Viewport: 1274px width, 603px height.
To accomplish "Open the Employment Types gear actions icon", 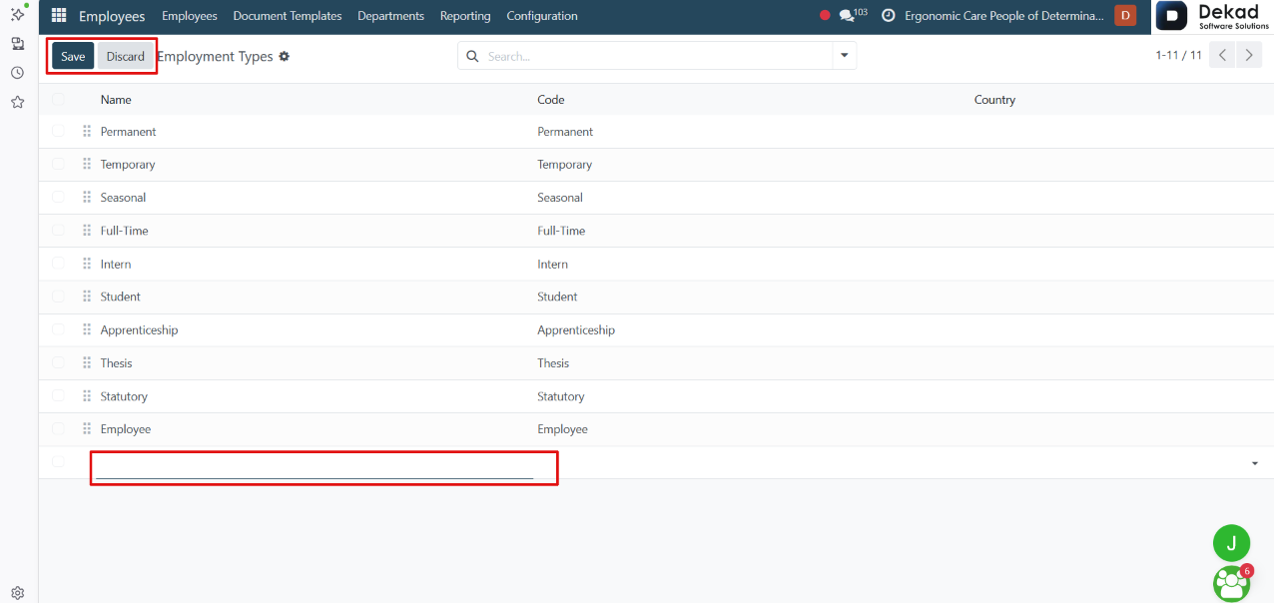I will pyautogui.click(x=285, y=57).
